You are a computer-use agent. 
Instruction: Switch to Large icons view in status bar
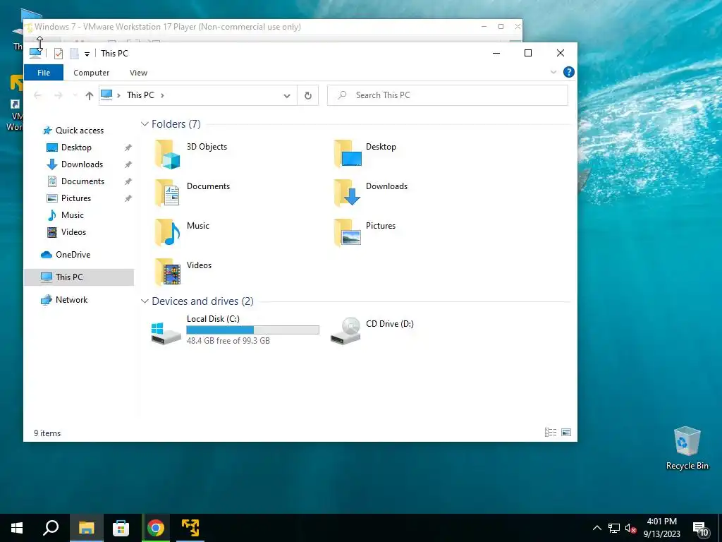pos(566,433)
